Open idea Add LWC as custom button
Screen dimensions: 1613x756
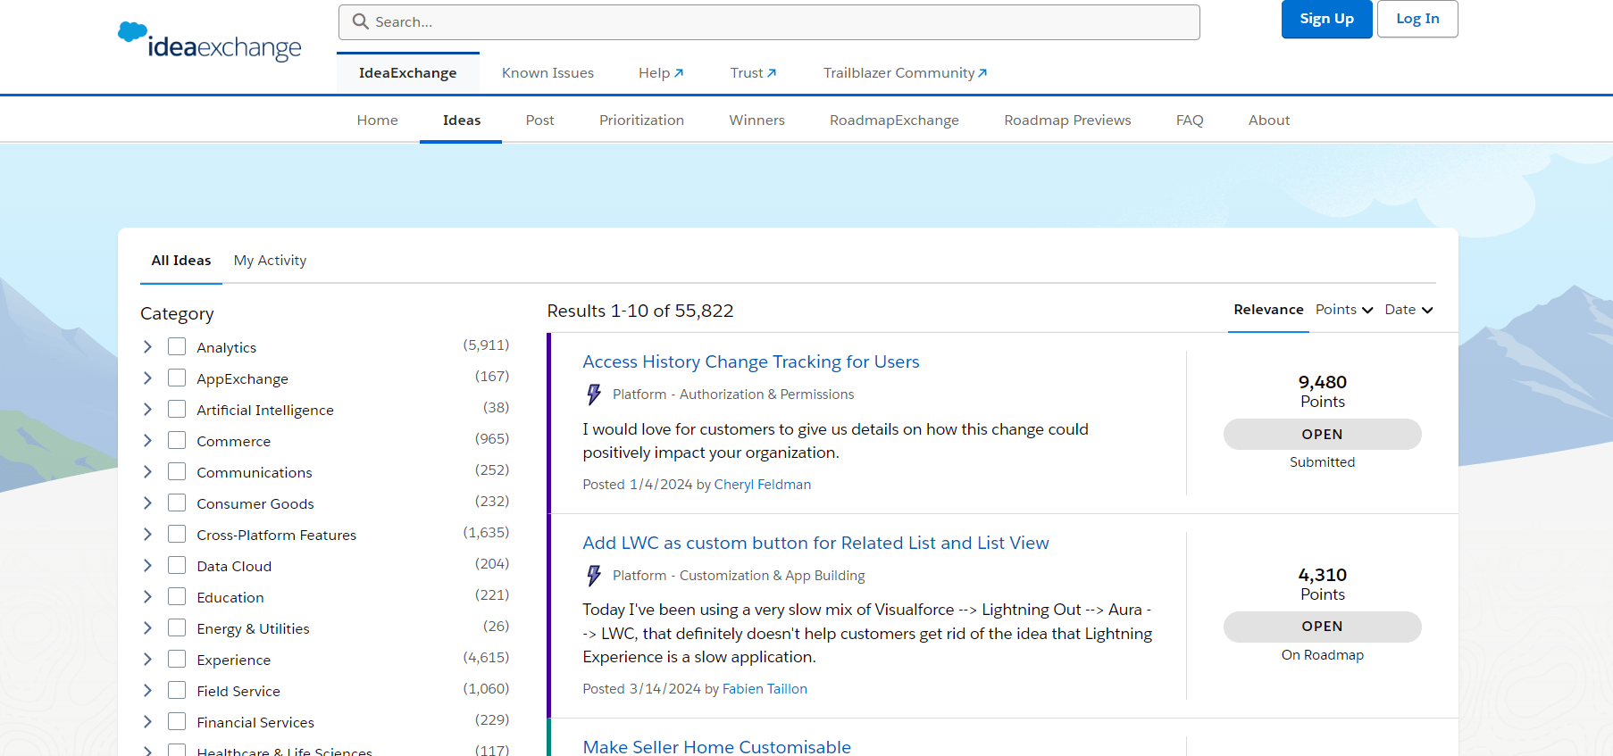(815, 543)
